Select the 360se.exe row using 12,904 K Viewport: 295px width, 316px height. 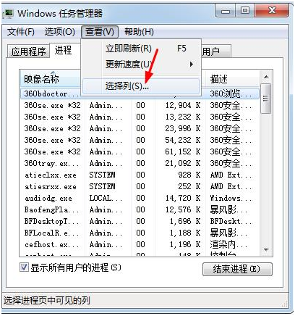[140, 105]
